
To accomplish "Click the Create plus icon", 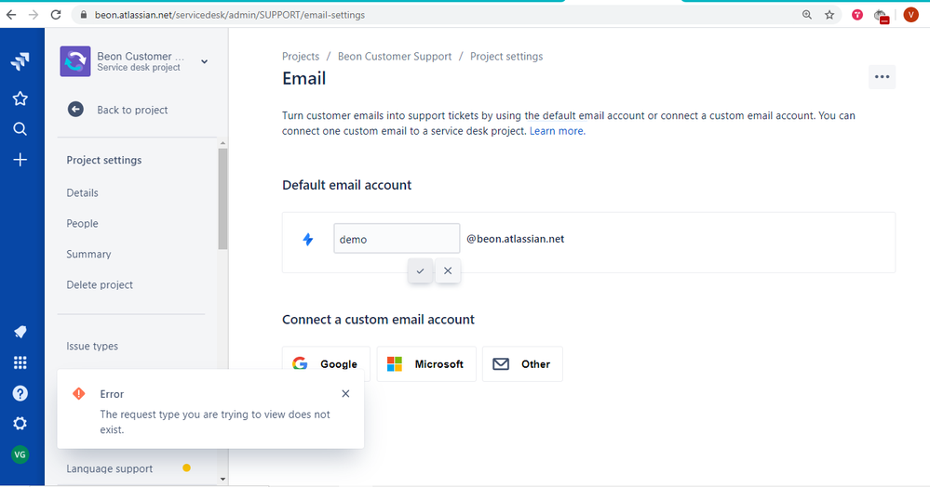I will (x=20, y=160).
